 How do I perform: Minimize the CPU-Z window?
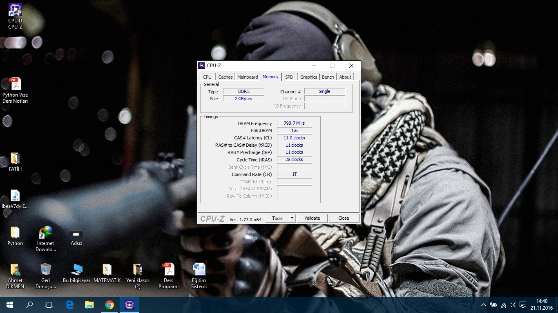tap(314, 66)
